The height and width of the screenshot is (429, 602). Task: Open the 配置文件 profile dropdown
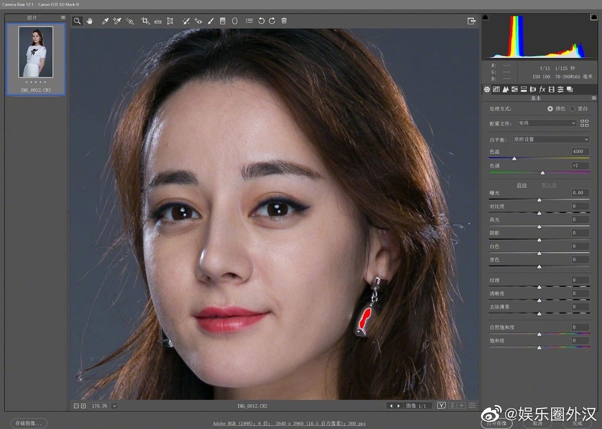pyautogui.click(x=547, y=123)
